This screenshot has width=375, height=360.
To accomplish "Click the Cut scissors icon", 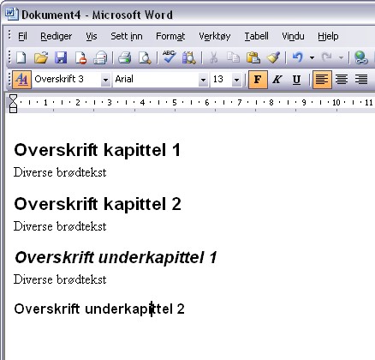I will (213, 57).
